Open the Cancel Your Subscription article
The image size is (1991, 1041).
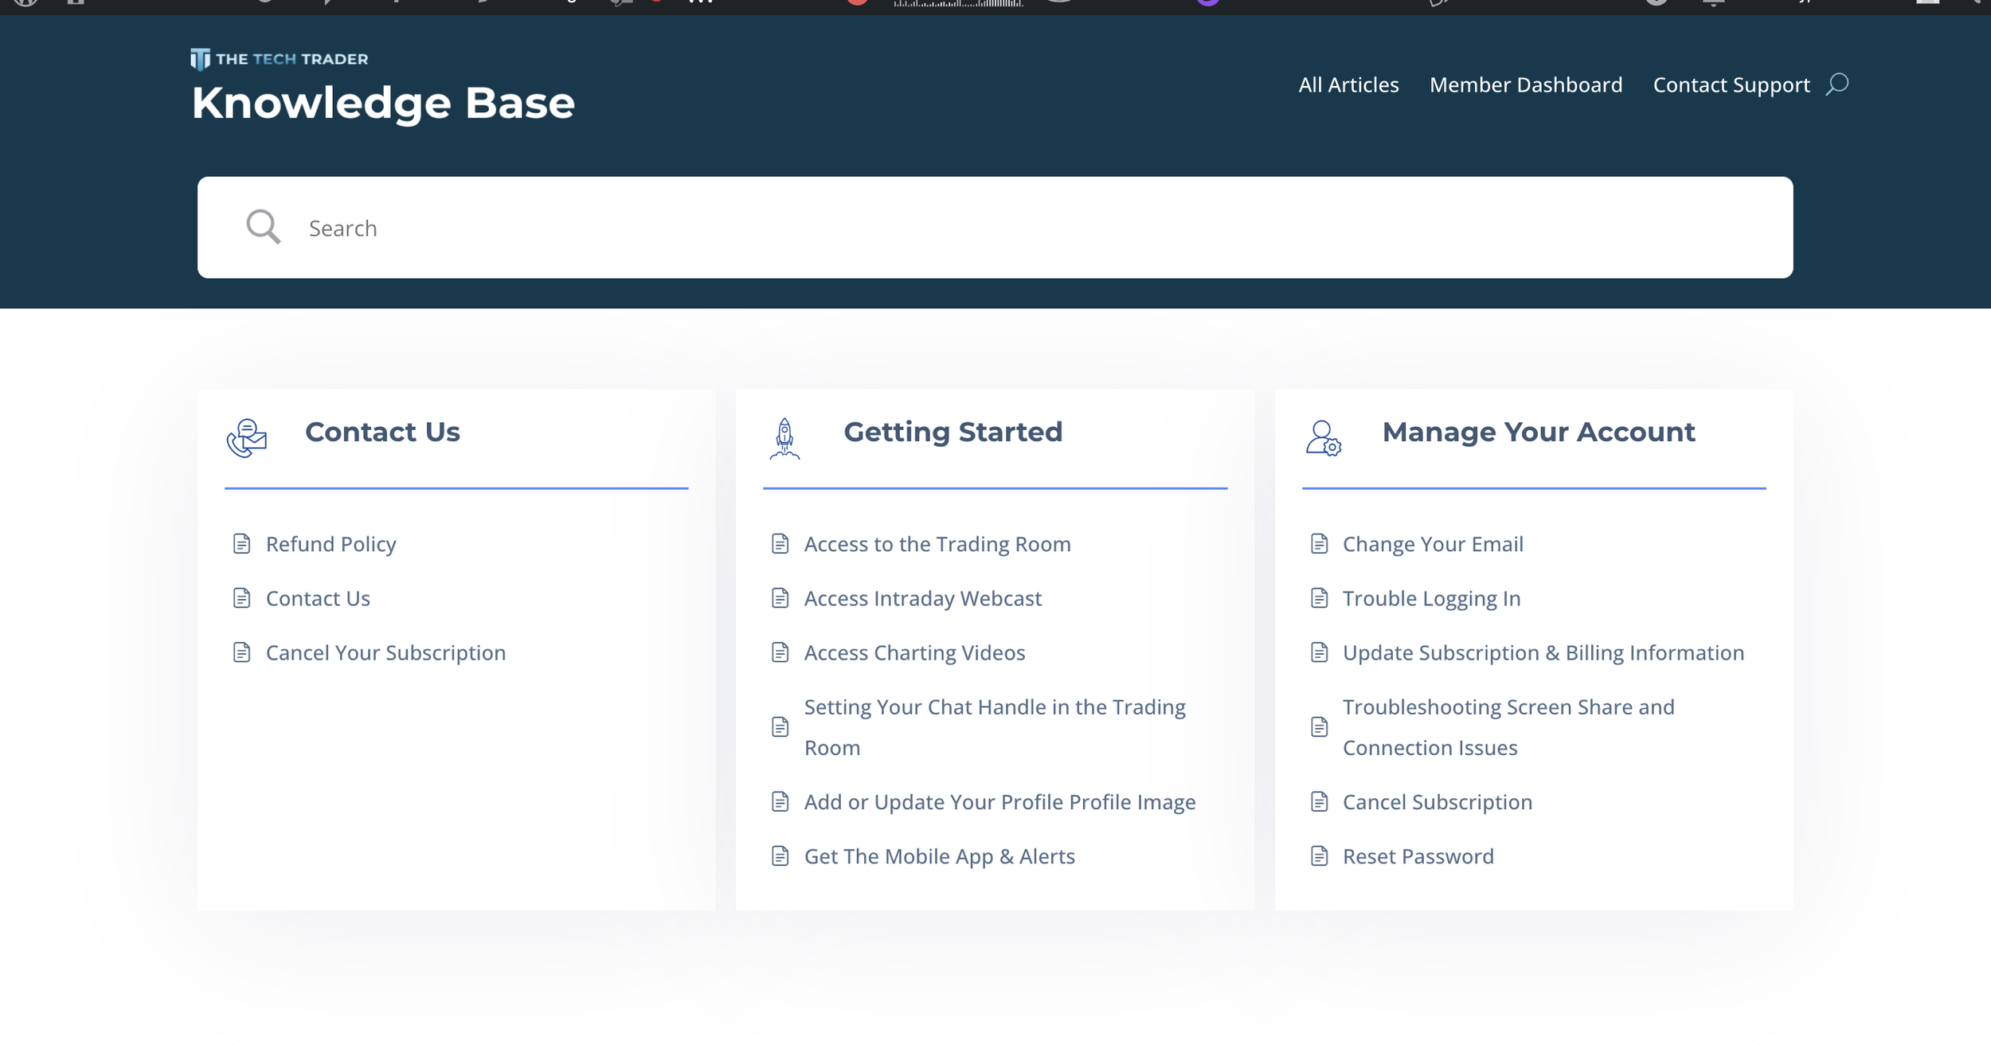385,652
